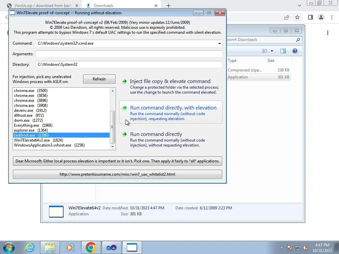Click network tray icon
The height and width of the screenshot is (254, 339).
coord(298,248)
